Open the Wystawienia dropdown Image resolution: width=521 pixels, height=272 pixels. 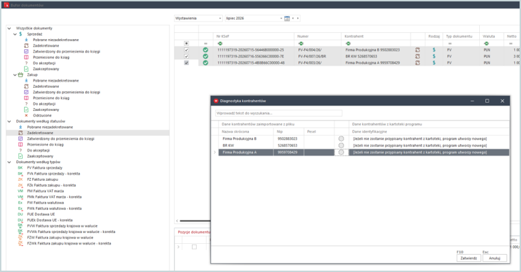198,18
